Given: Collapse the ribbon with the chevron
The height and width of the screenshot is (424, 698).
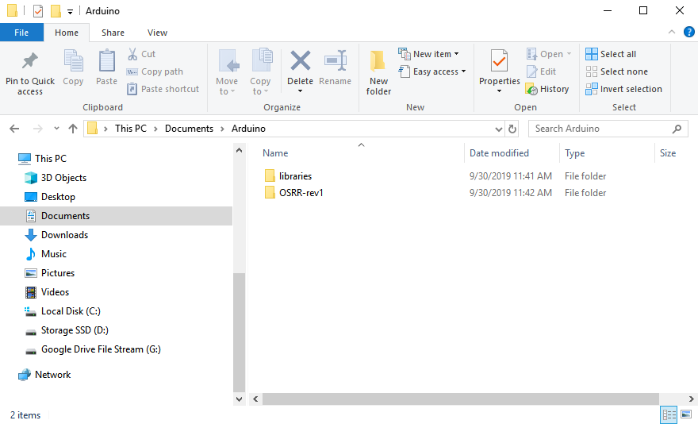Looking at the screenshot, I should click(x=672, y=32).
